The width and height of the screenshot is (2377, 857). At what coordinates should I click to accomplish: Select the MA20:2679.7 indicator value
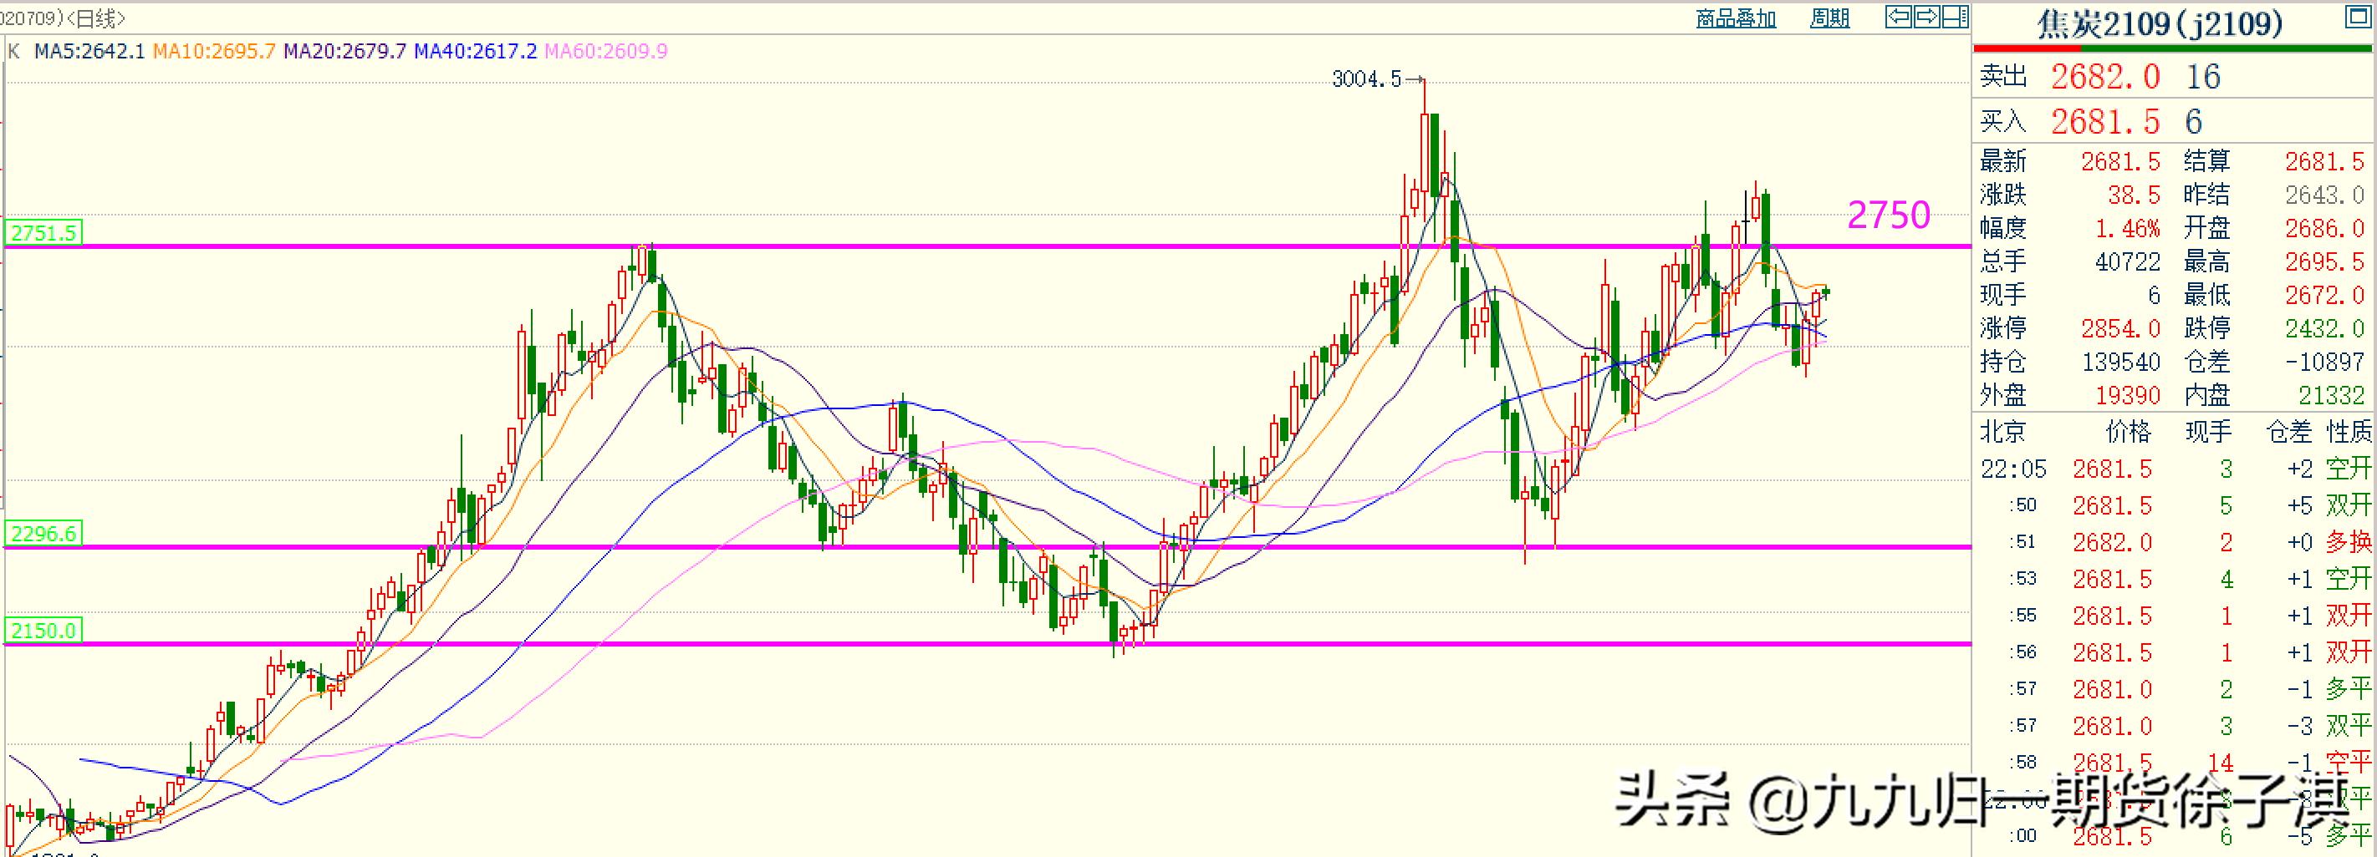(x=345, y=52)
